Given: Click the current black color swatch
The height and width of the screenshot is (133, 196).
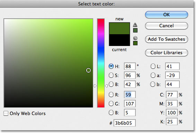Looking at the screenshot, I should (x=119, y=40).
